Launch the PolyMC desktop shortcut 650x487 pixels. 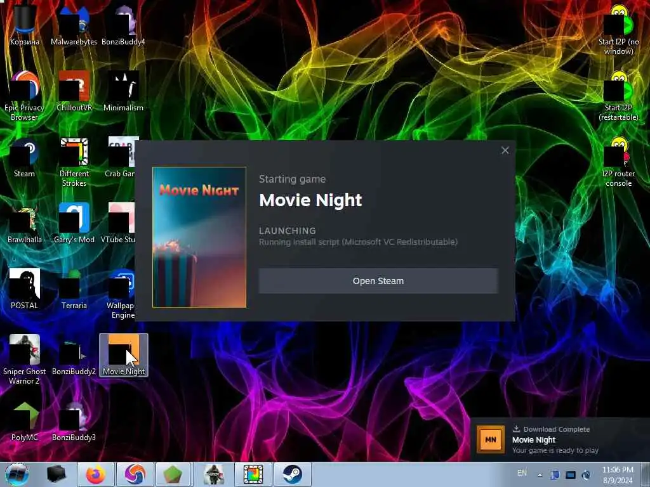coord(25,421)
